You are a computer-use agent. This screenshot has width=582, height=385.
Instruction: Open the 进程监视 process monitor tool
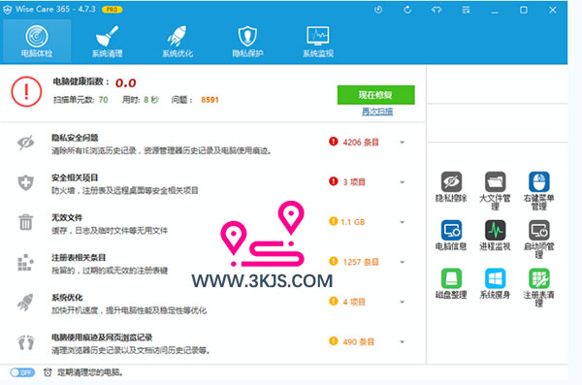[495, 235]
